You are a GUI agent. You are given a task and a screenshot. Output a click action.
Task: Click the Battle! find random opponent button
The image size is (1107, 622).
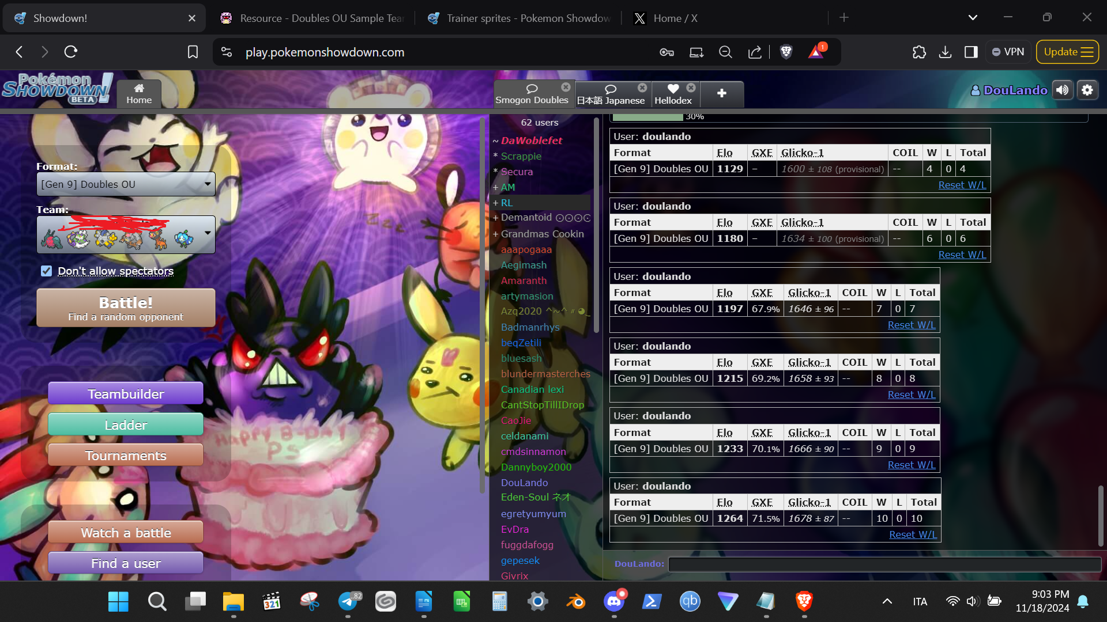126,308
